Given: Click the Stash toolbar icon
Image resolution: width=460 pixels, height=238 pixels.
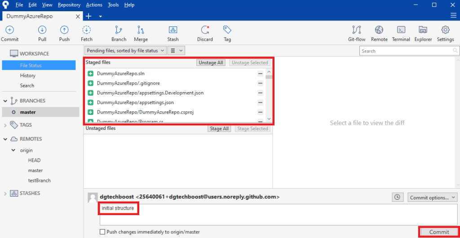Looking at the screenshot, I should (173, 30).
